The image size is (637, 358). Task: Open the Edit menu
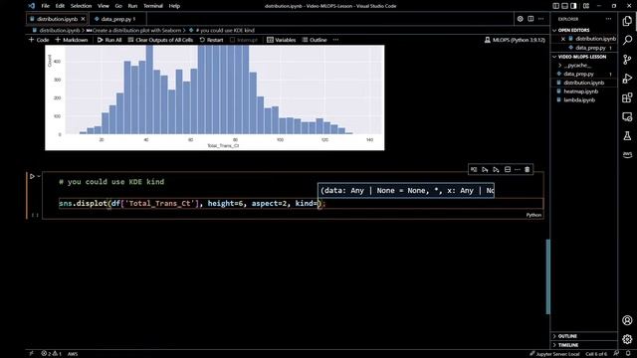(x=60, y=6)
